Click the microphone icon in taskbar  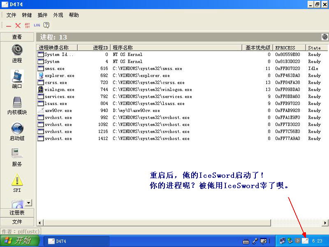tap(255, 241)
